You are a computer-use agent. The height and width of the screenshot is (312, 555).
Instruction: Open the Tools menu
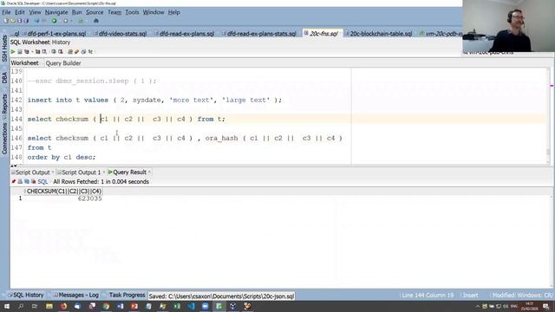(132, 12)
